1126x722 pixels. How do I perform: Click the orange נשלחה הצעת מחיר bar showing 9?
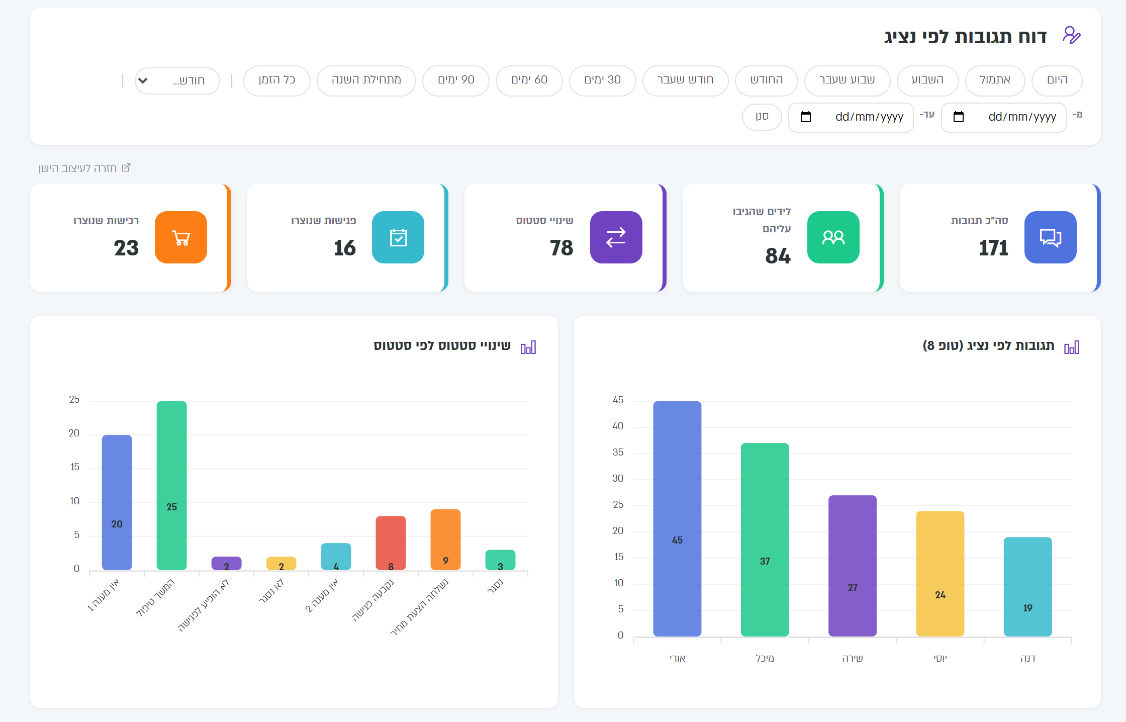(445, 539)
